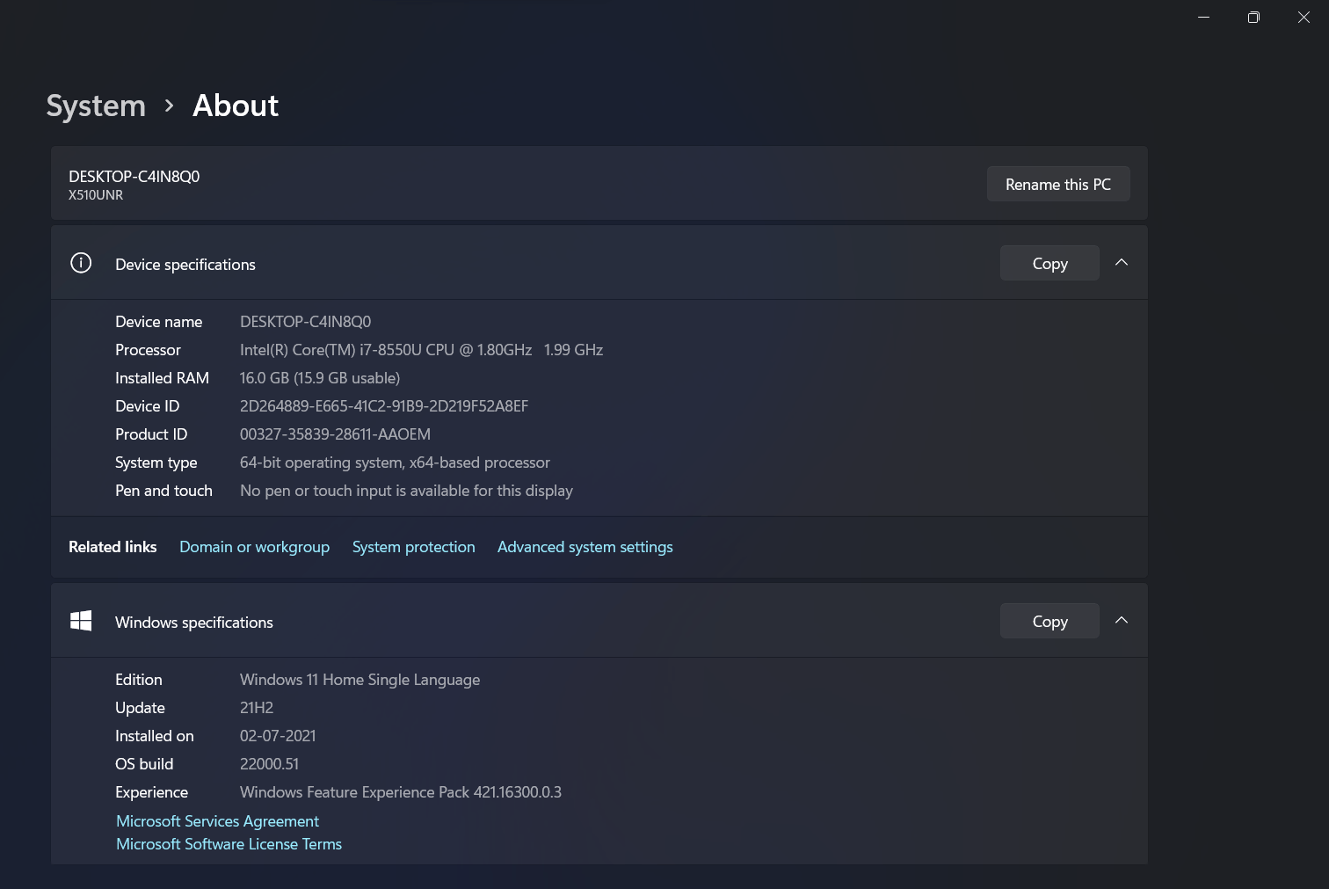The height and width of the screenshot is (889, 1329).
Task: Minimize the Settings window
Action: click(1204, 18)
